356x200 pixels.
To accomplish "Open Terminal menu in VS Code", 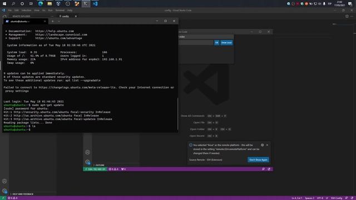I will point(60,10).
